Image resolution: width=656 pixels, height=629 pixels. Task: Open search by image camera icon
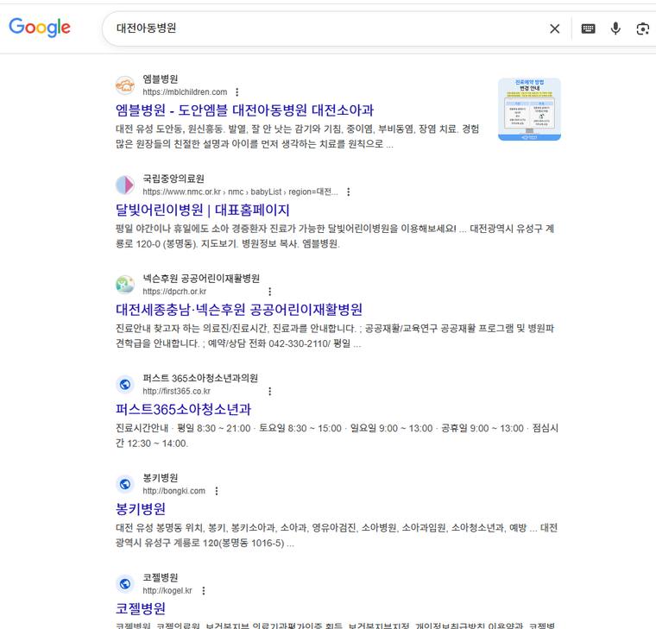[x=642, y=28]
